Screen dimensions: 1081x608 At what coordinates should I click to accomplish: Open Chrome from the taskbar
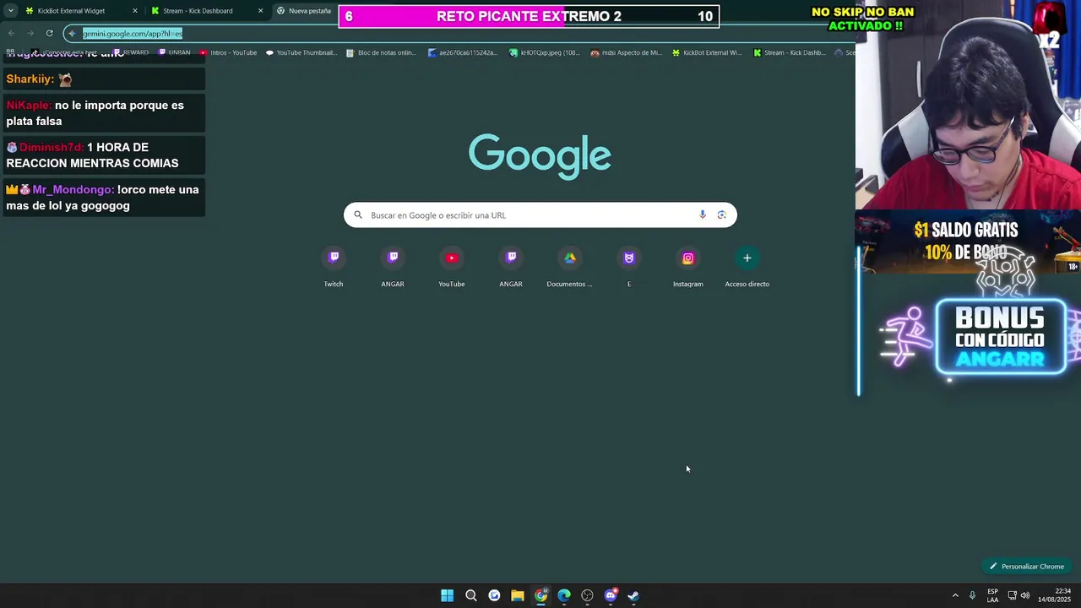pos(540,595)
